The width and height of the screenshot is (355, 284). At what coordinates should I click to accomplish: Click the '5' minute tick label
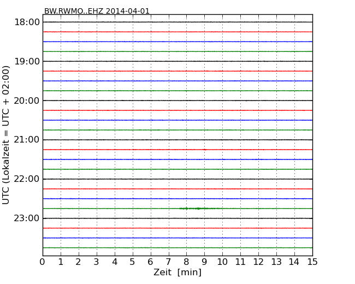tap(133, 262)
